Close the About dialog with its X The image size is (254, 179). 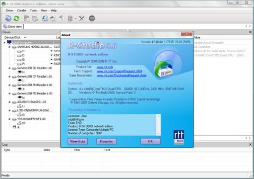click(187, 34)
